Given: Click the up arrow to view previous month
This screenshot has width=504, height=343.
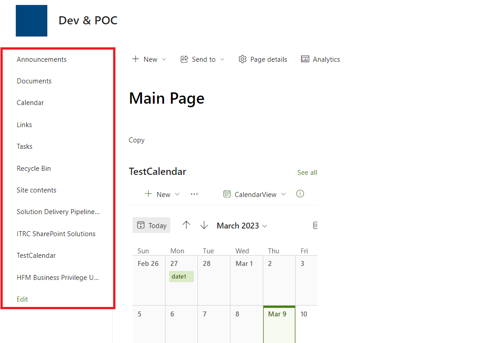Looking at the screenshot, I should tap(186, 225).
